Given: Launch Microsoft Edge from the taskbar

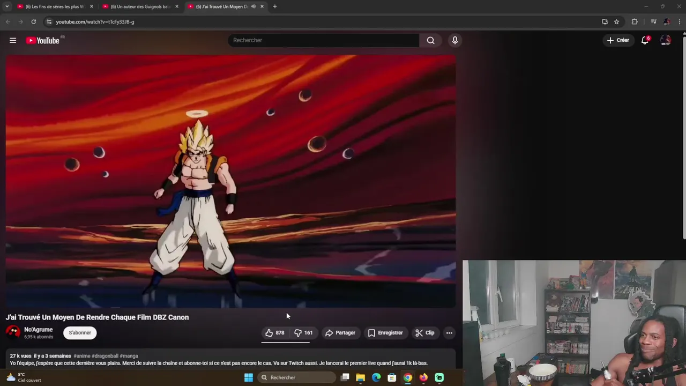Looking at the screenshot, I should pyautogui.click(x=376, y=377).
